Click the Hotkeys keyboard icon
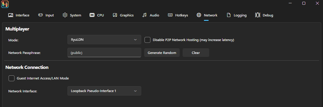 pyautogui.click(x=170, y=15)
